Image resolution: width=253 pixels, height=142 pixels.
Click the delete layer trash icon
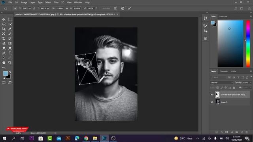point(247,132)
